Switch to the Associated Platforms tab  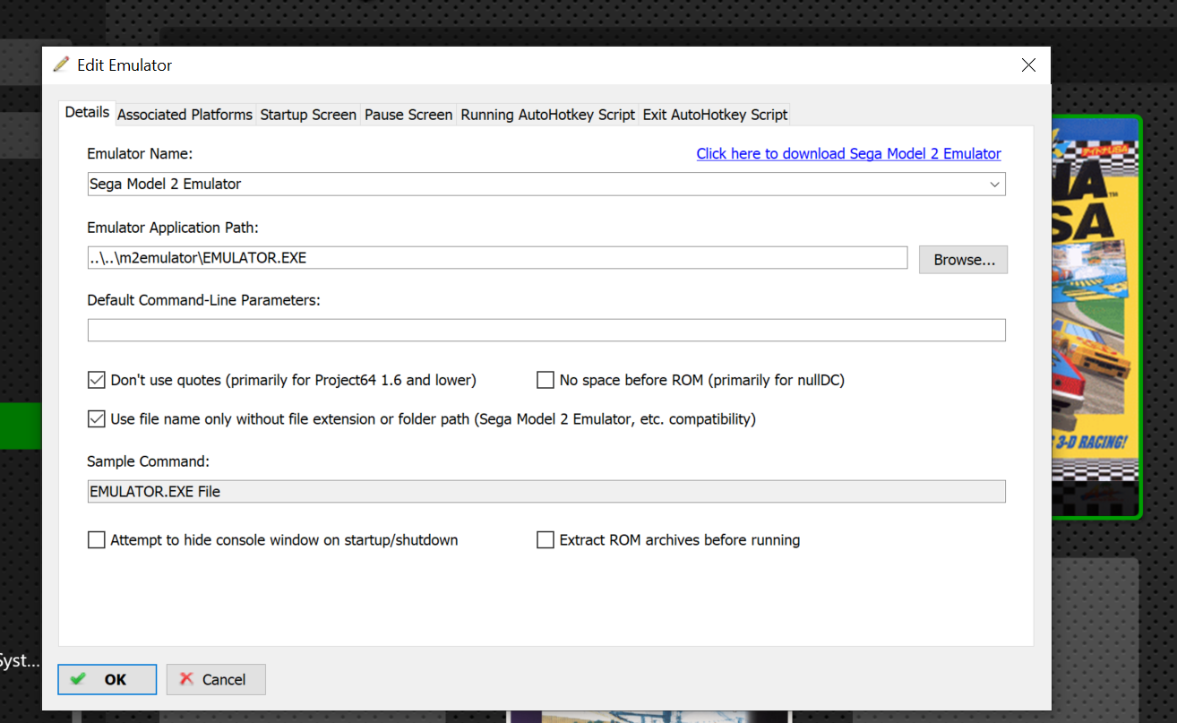(185, 115)
